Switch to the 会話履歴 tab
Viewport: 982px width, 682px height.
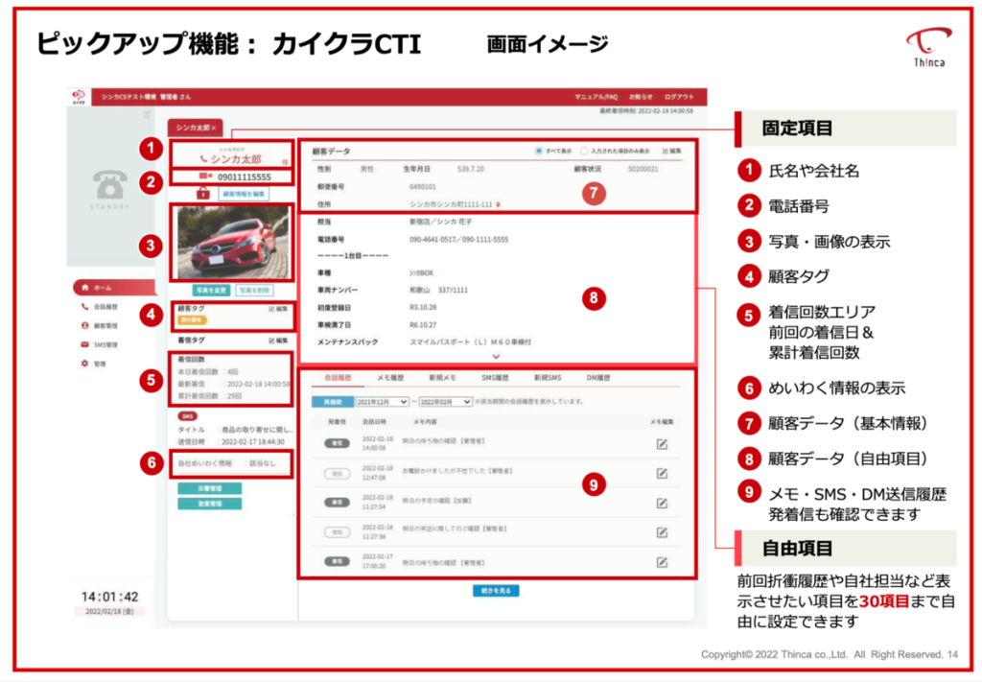pos(338,378)
